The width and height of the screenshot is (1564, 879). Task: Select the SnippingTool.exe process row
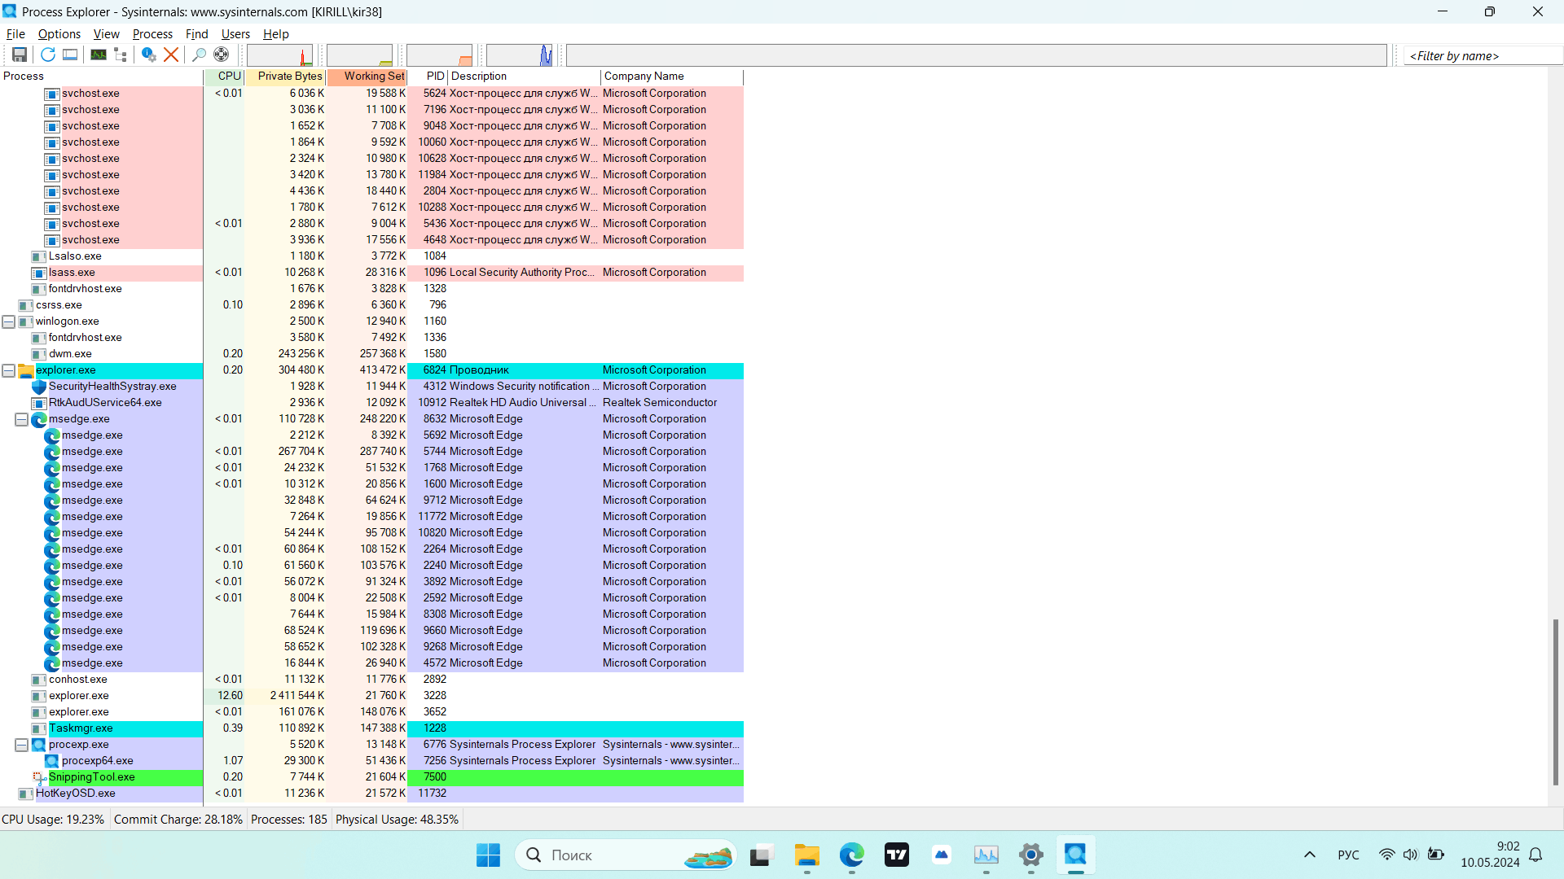(371, 777)
